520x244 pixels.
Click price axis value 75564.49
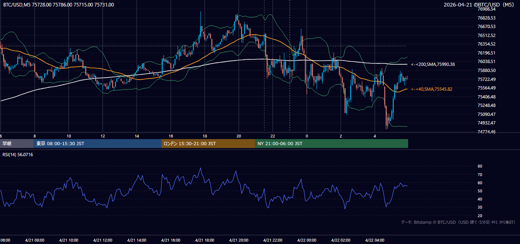(486, 88)
